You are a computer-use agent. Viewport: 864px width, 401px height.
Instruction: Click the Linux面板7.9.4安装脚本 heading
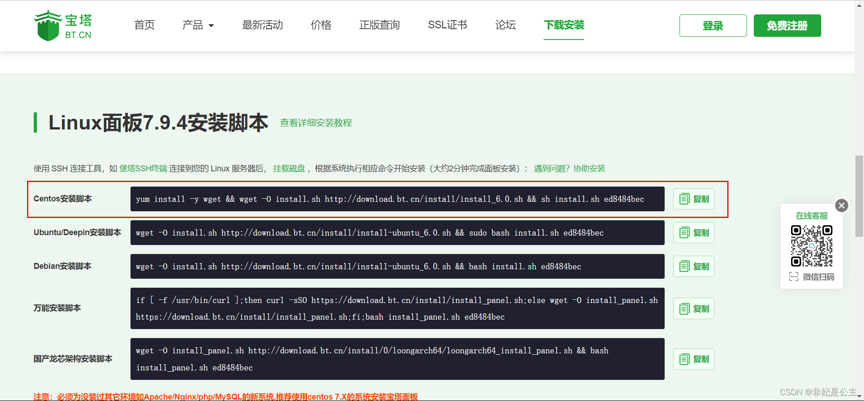[x=158, y=123]
